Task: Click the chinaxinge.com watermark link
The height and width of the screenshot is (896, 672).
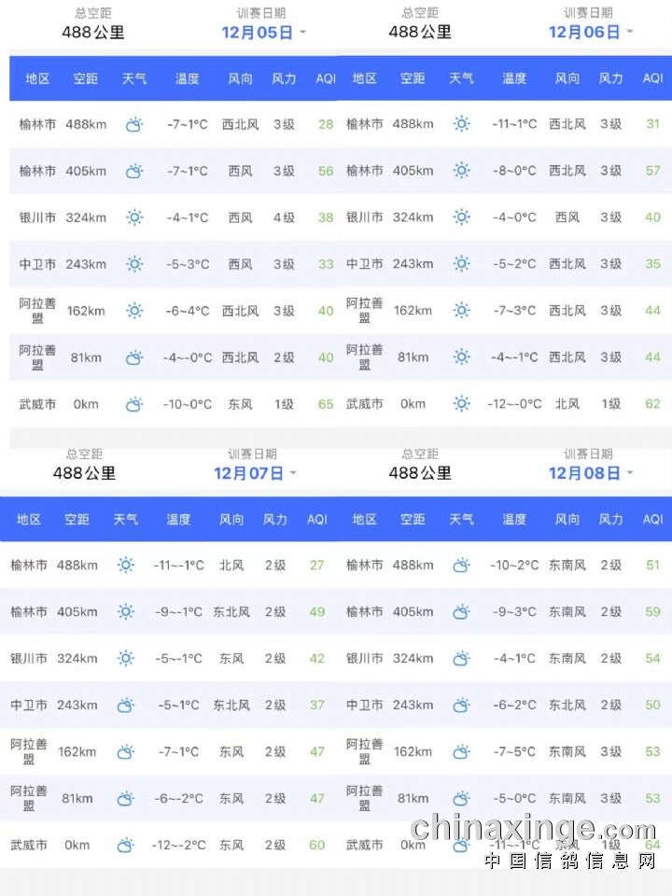Action: (x=533, y=828)
